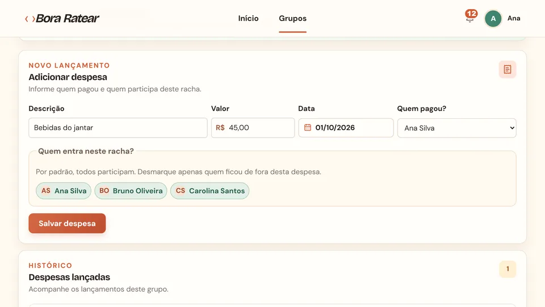Click the 'Data' field label
The height and width of the screenshot is (307, 545).
tap(306, 109)
